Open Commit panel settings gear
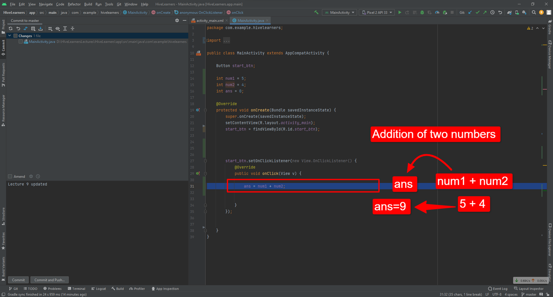Viewport: 553px width, 297px height. (x=177, y=20)
